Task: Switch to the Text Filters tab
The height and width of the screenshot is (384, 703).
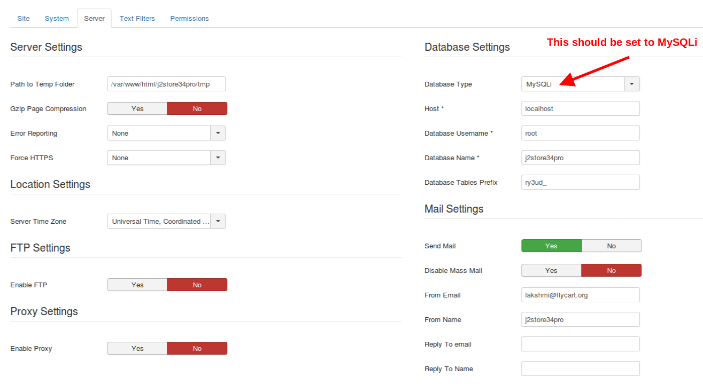Action: pyautogui.click(x=137, y=18)
